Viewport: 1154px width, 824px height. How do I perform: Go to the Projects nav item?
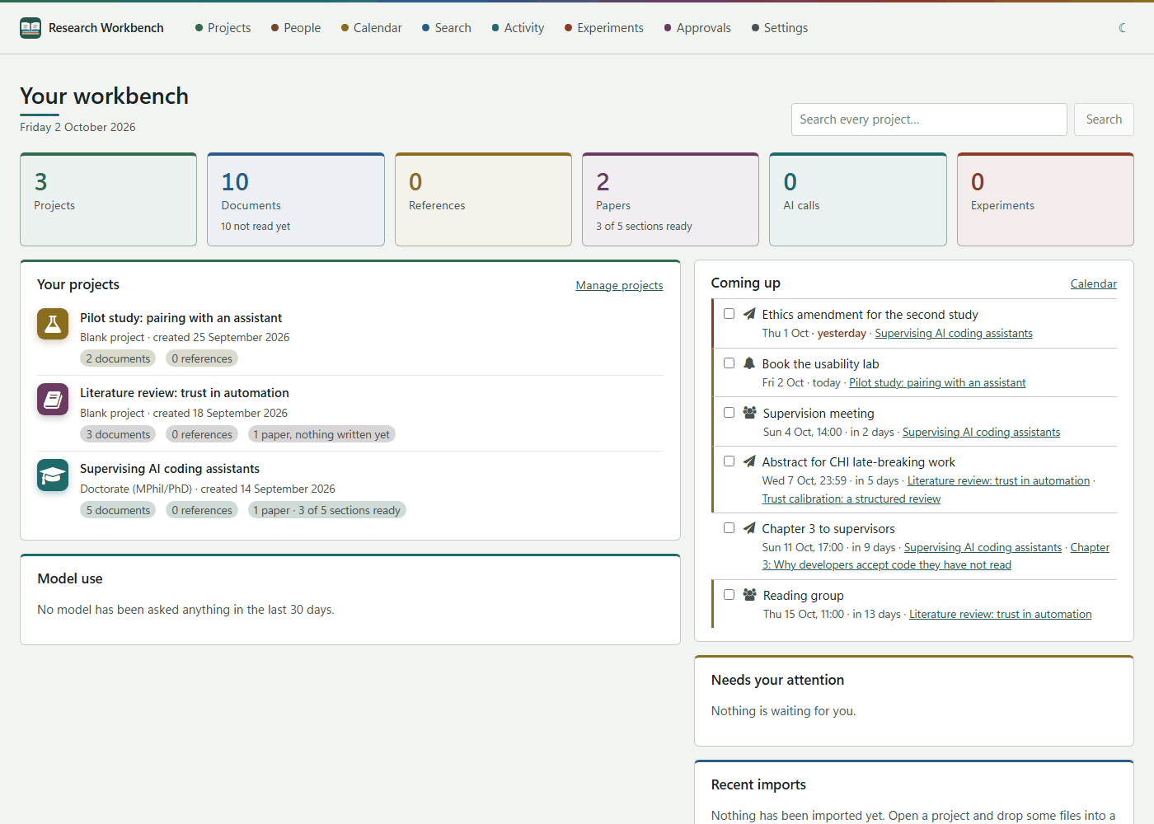(x=223, y=28)
